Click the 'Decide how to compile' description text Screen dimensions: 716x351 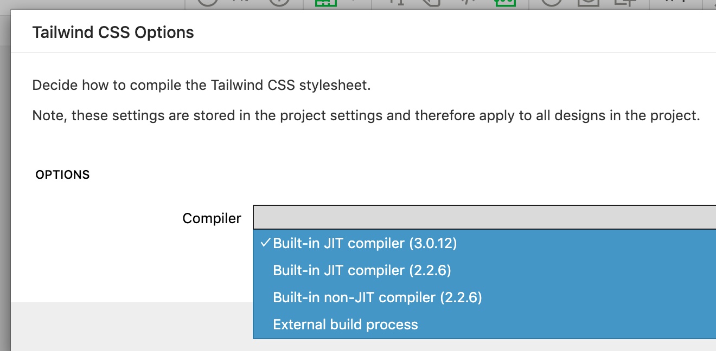tap(201, 86)
